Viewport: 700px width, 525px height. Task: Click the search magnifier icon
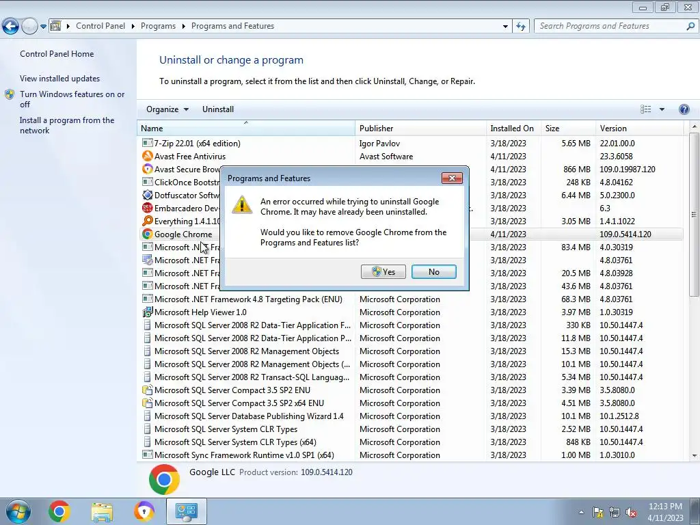tap(690, 27)
